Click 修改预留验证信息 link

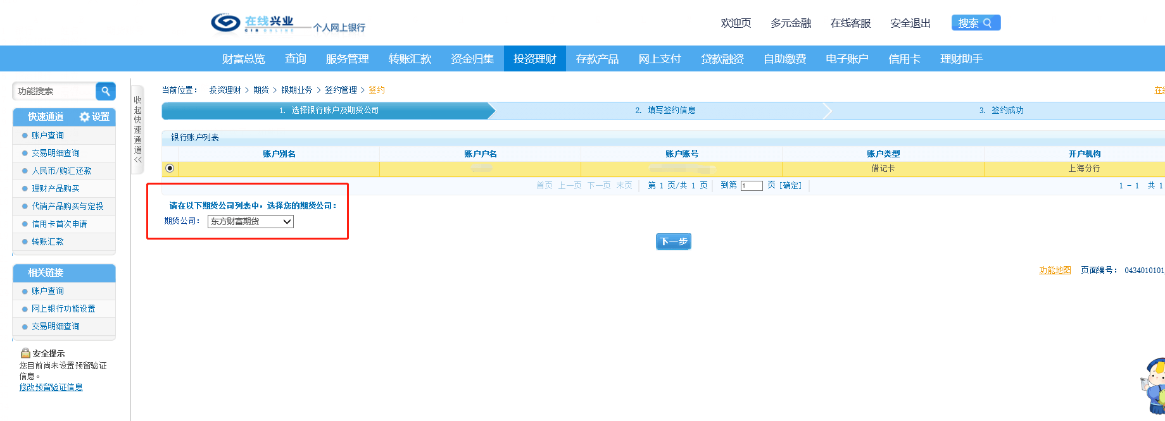(x=51, y=387)
